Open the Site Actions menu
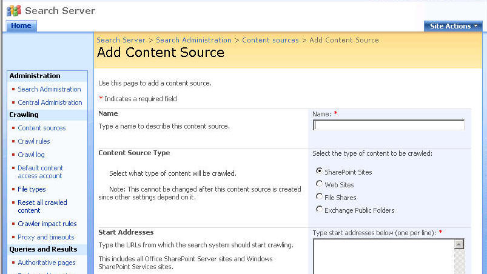Image resolution: width=487 pixels, height=274 pixels. [453, 26]
